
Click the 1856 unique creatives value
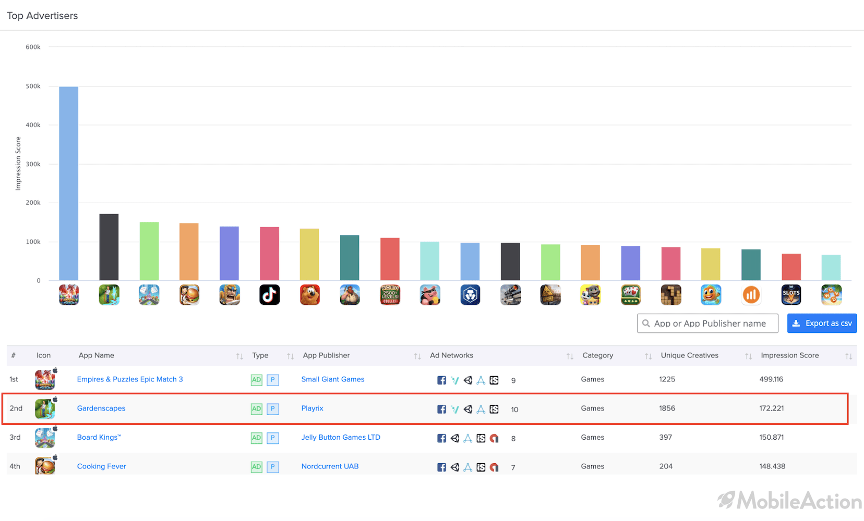pyautogui.click(x=667, y=408)
